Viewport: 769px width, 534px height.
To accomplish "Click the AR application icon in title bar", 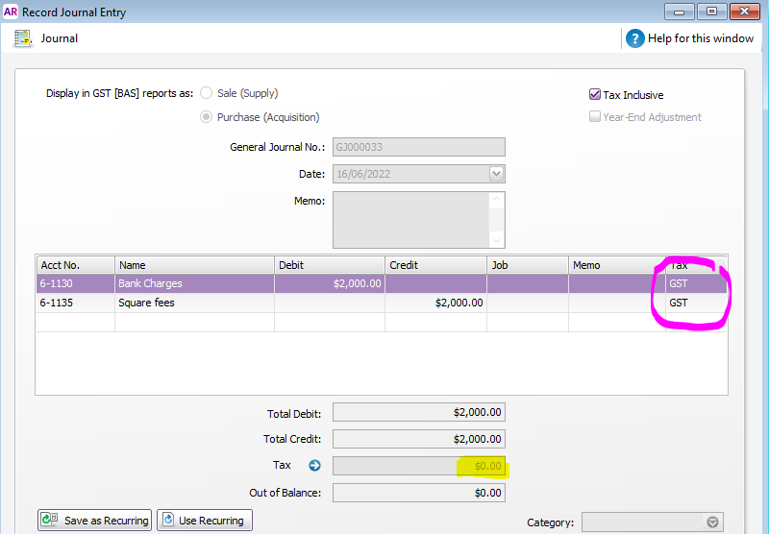I will click(11, 12).
